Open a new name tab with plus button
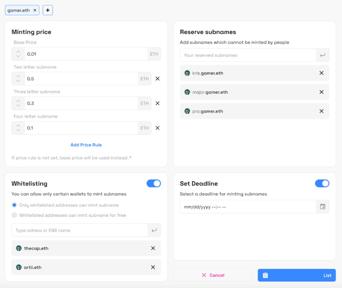Viewport: 342px width, 288px height. click(47, 10)
